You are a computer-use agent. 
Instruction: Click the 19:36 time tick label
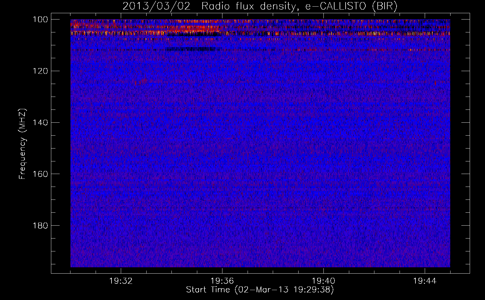pos(222,281)
